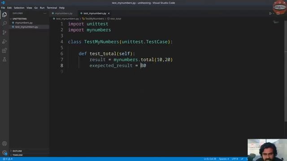Expand the OUTLINE section
287x161 pixels.
pos(17,151)
